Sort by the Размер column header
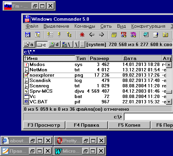This screenshot has height=156, width=173. pyautogui.click(x=105, y=58)
